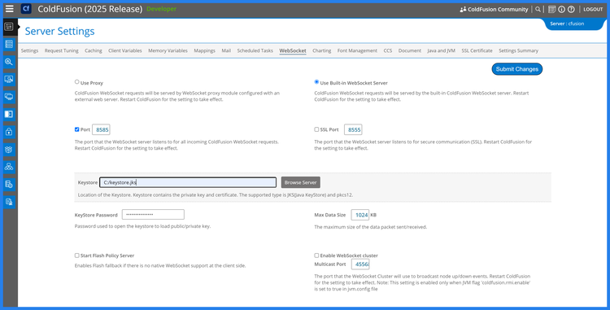Switch to the Request Tuning tab
The height and width of the screenshot is (310, 610).
pos(62,50)
